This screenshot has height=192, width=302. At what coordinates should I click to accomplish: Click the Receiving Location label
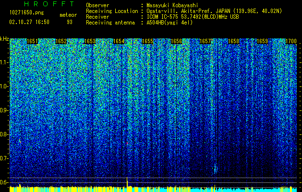click(112, 11)
